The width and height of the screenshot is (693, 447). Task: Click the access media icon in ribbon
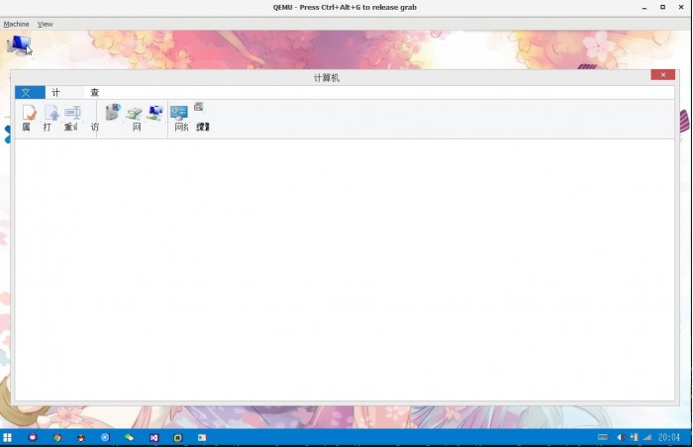coord(112,113)
